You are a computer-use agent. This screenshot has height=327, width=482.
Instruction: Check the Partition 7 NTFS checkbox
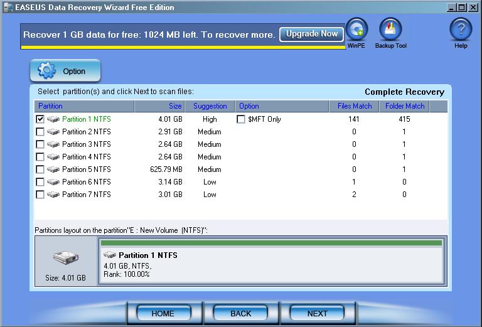(40, 195)
